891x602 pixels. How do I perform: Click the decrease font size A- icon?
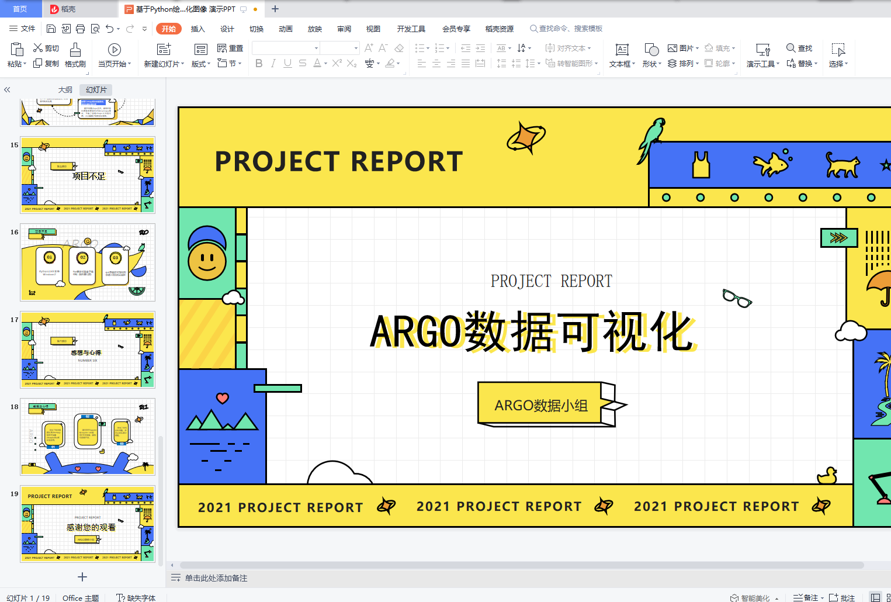(x=383, y=48)
